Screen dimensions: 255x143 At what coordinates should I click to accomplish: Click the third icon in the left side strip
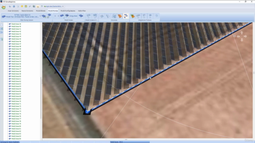tap(2, 33)
